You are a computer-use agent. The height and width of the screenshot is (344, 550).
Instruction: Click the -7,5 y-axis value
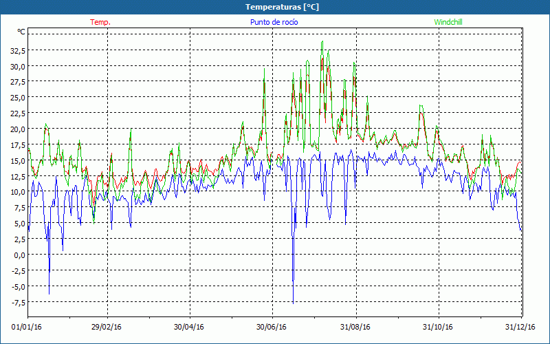coord(19,302)
